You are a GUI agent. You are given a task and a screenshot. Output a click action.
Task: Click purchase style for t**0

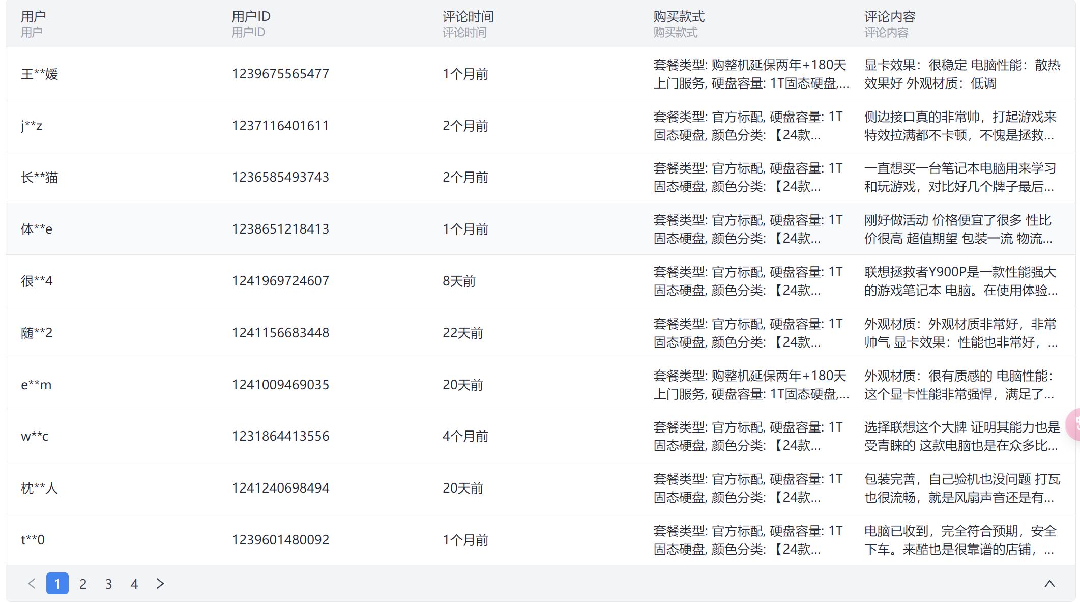click(748, 540)
